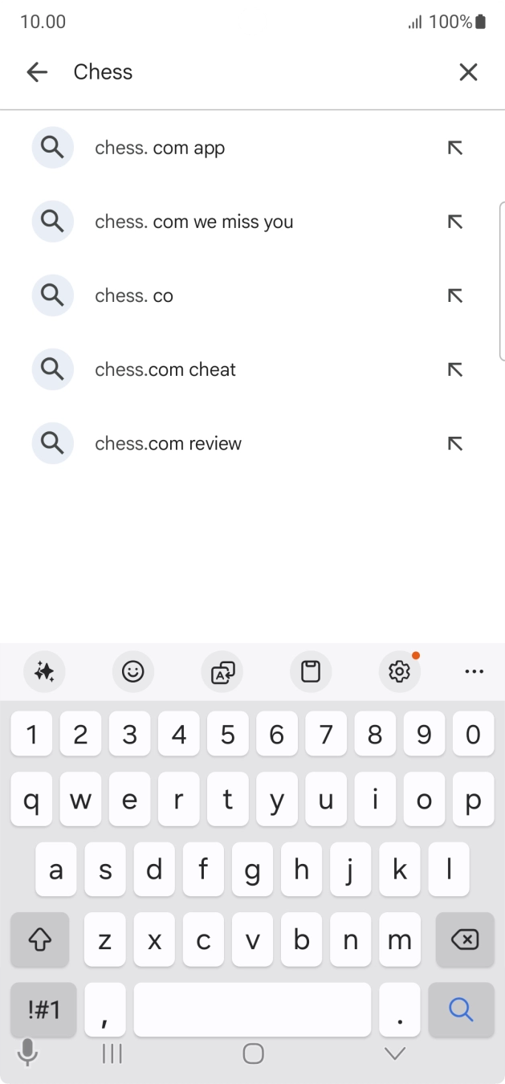Screen dimensions: 505x1084
Task: Go back using the arrow
Action: [x=37, y=71]
